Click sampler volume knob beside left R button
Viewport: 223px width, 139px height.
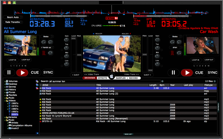[50, 53]
